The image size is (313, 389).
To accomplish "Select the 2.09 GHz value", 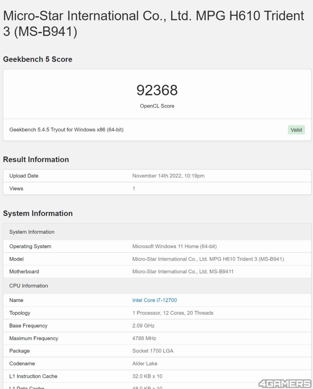I will [143, 326].
